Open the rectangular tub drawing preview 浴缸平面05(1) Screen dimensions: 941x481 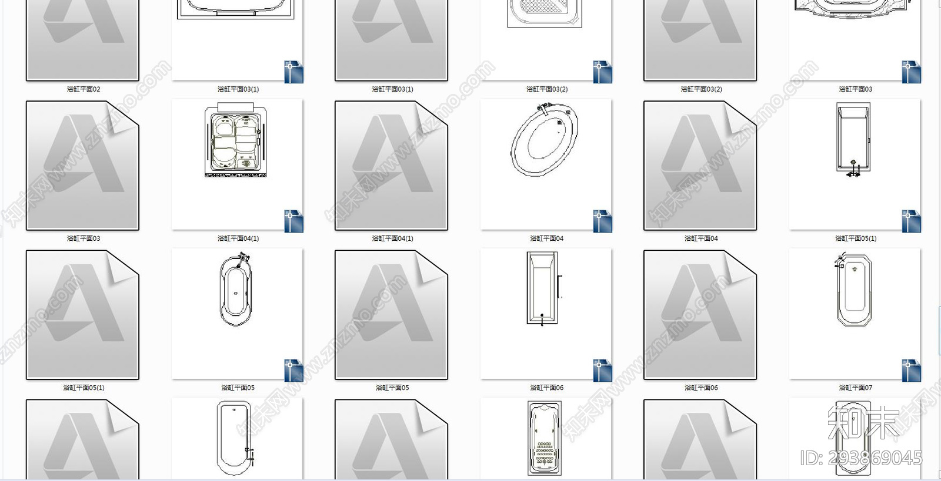[x=855, y=164]
